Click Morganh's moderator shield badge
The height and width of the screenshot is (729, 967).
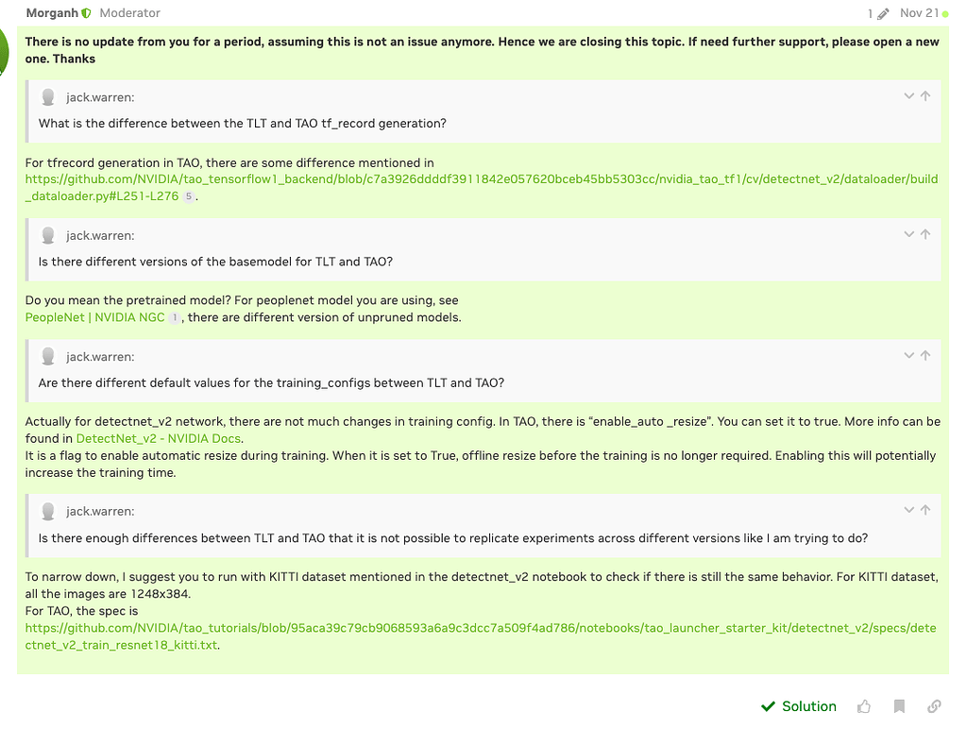point(86,13)
